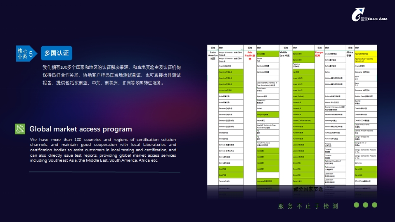This screenshot has width=395, height=222.
Task: Select the Latin America 拉美 region cell
Action: pyautogui.click(x=213, y=55)
